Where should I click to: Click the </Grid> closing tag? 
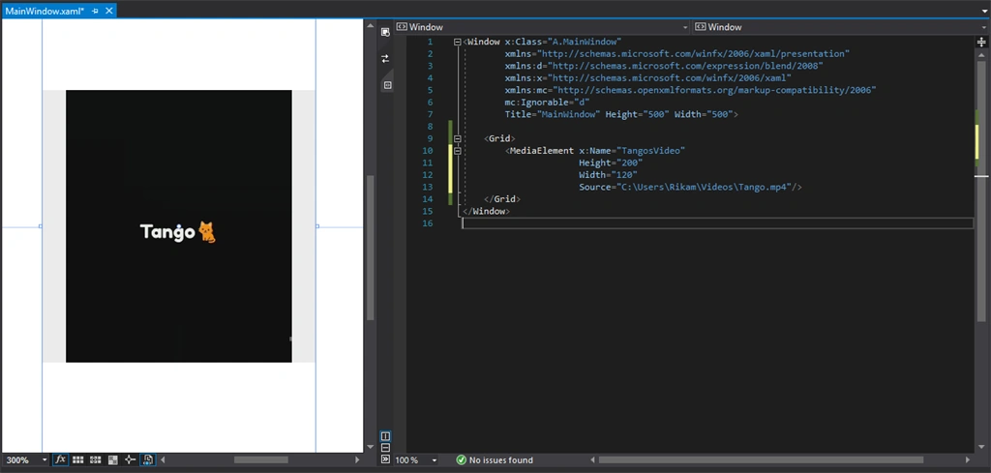pyautogui.click(x=502, y=199)
